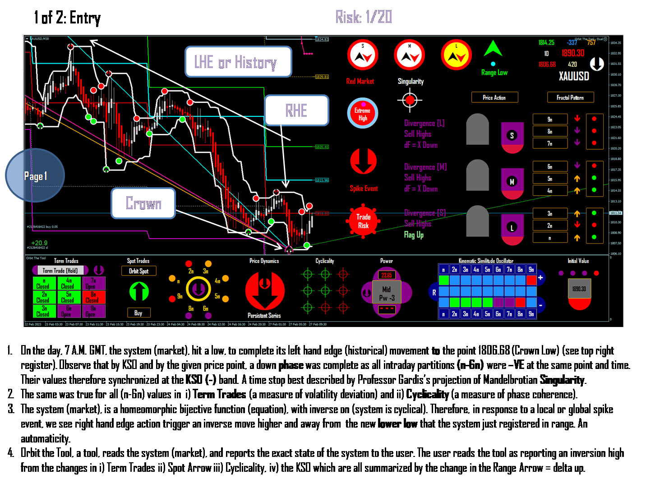The height and width of the screenshot is (479, 646).
Task: Click the R button on Kinematic Oscillator
Action: 434,292
